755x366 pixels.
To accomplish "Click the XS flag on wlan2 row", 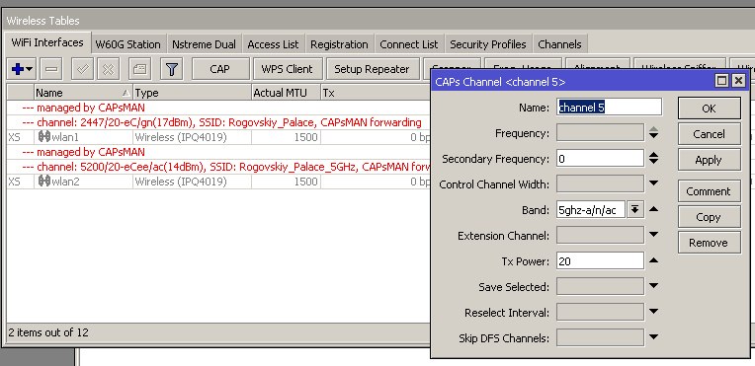I will (15, 182).
